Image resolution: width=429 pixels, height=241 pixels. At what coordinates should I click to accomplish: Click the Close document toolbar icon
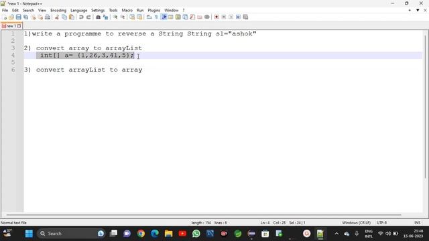33,17
